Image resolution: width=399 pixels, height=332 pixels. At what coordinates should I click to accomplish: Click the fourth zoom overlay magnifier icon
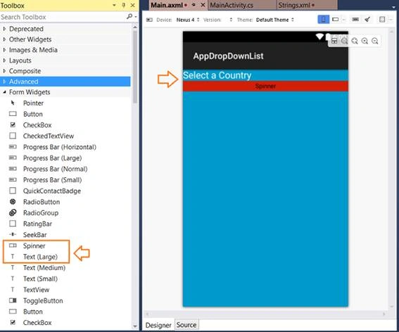(x=365, y=41)
